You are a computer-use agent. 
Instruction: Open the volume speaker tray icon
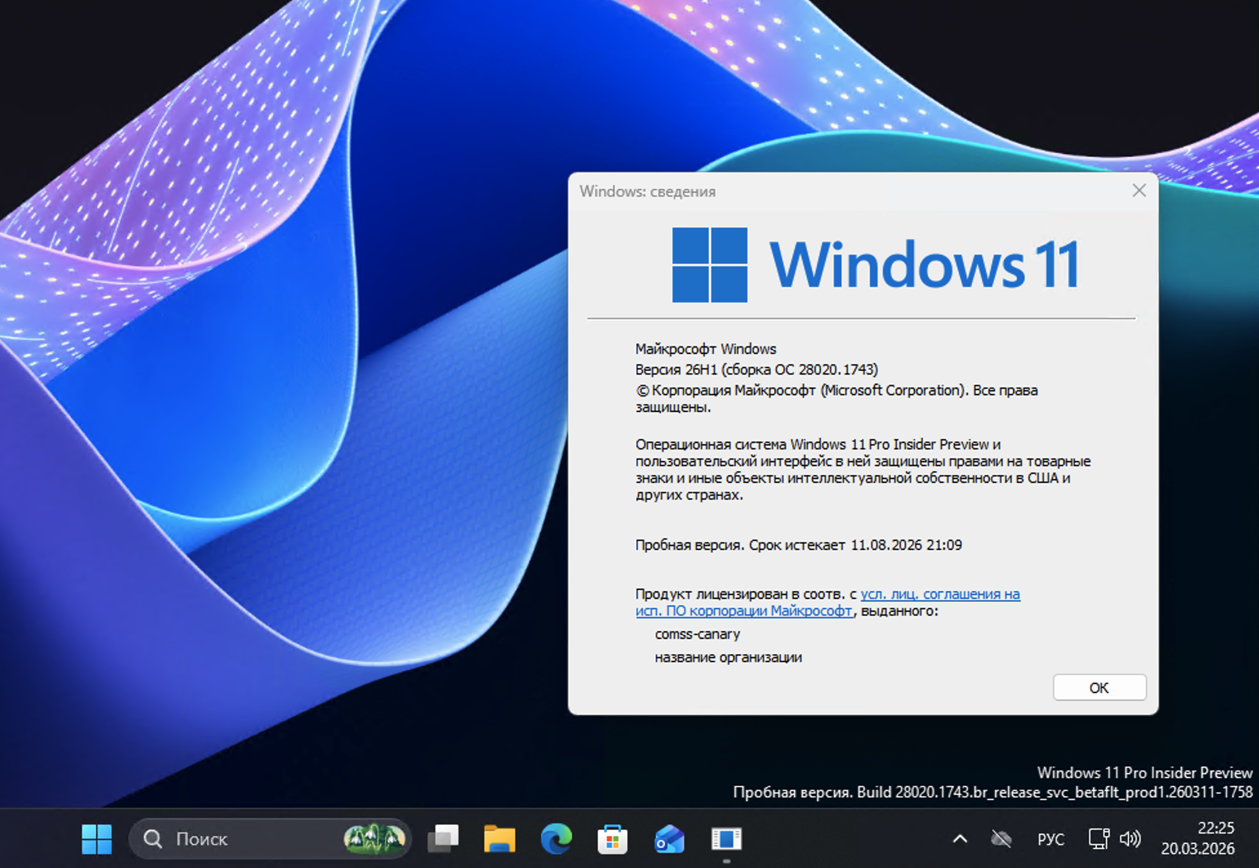[x=1130, y=839]
